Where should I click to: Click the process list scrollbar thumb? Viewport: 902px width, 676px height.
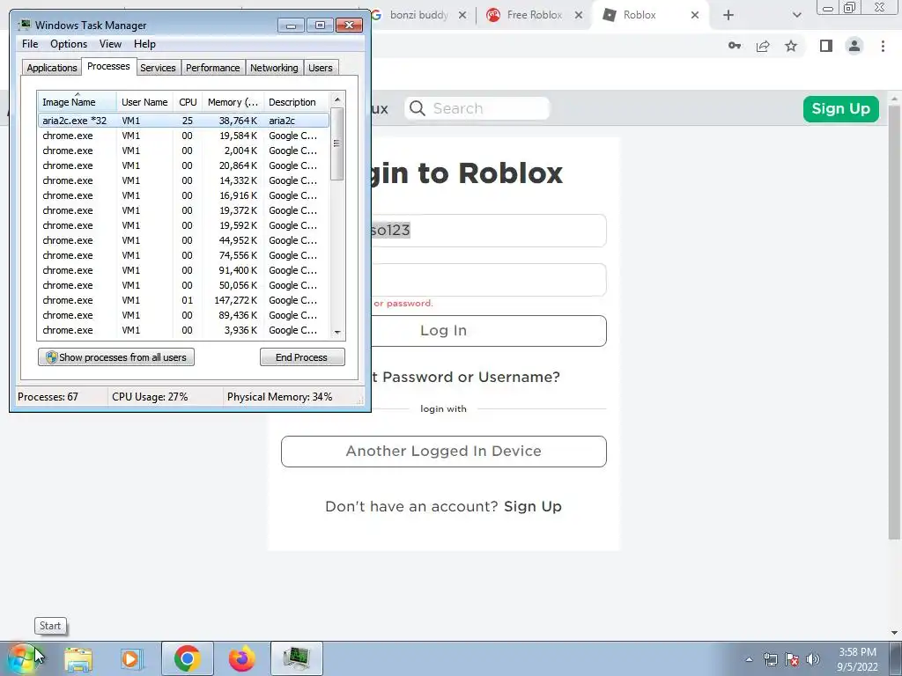pos(337,143)
